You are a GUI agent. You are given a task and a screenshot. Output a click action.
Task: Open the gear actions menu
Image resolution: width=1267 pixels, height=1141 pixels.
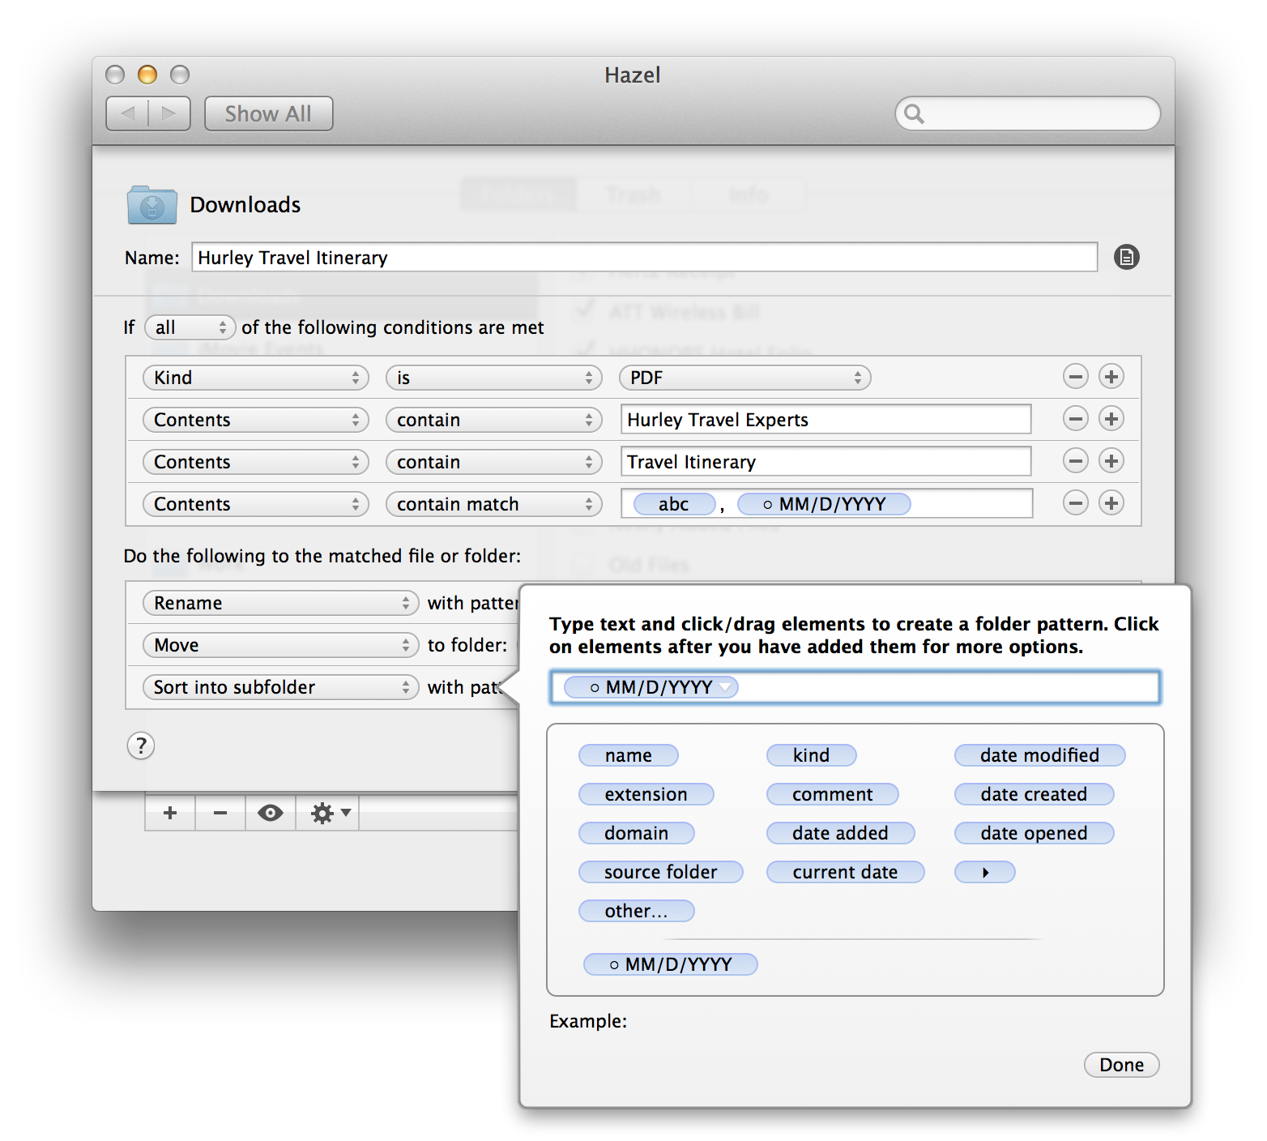click(328, 813)
